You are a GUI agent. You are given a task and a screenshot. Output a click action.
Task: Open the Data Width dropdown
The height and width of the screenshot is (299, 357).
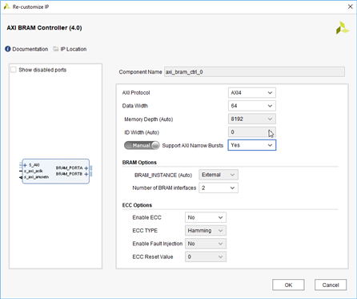coord(252,106)
